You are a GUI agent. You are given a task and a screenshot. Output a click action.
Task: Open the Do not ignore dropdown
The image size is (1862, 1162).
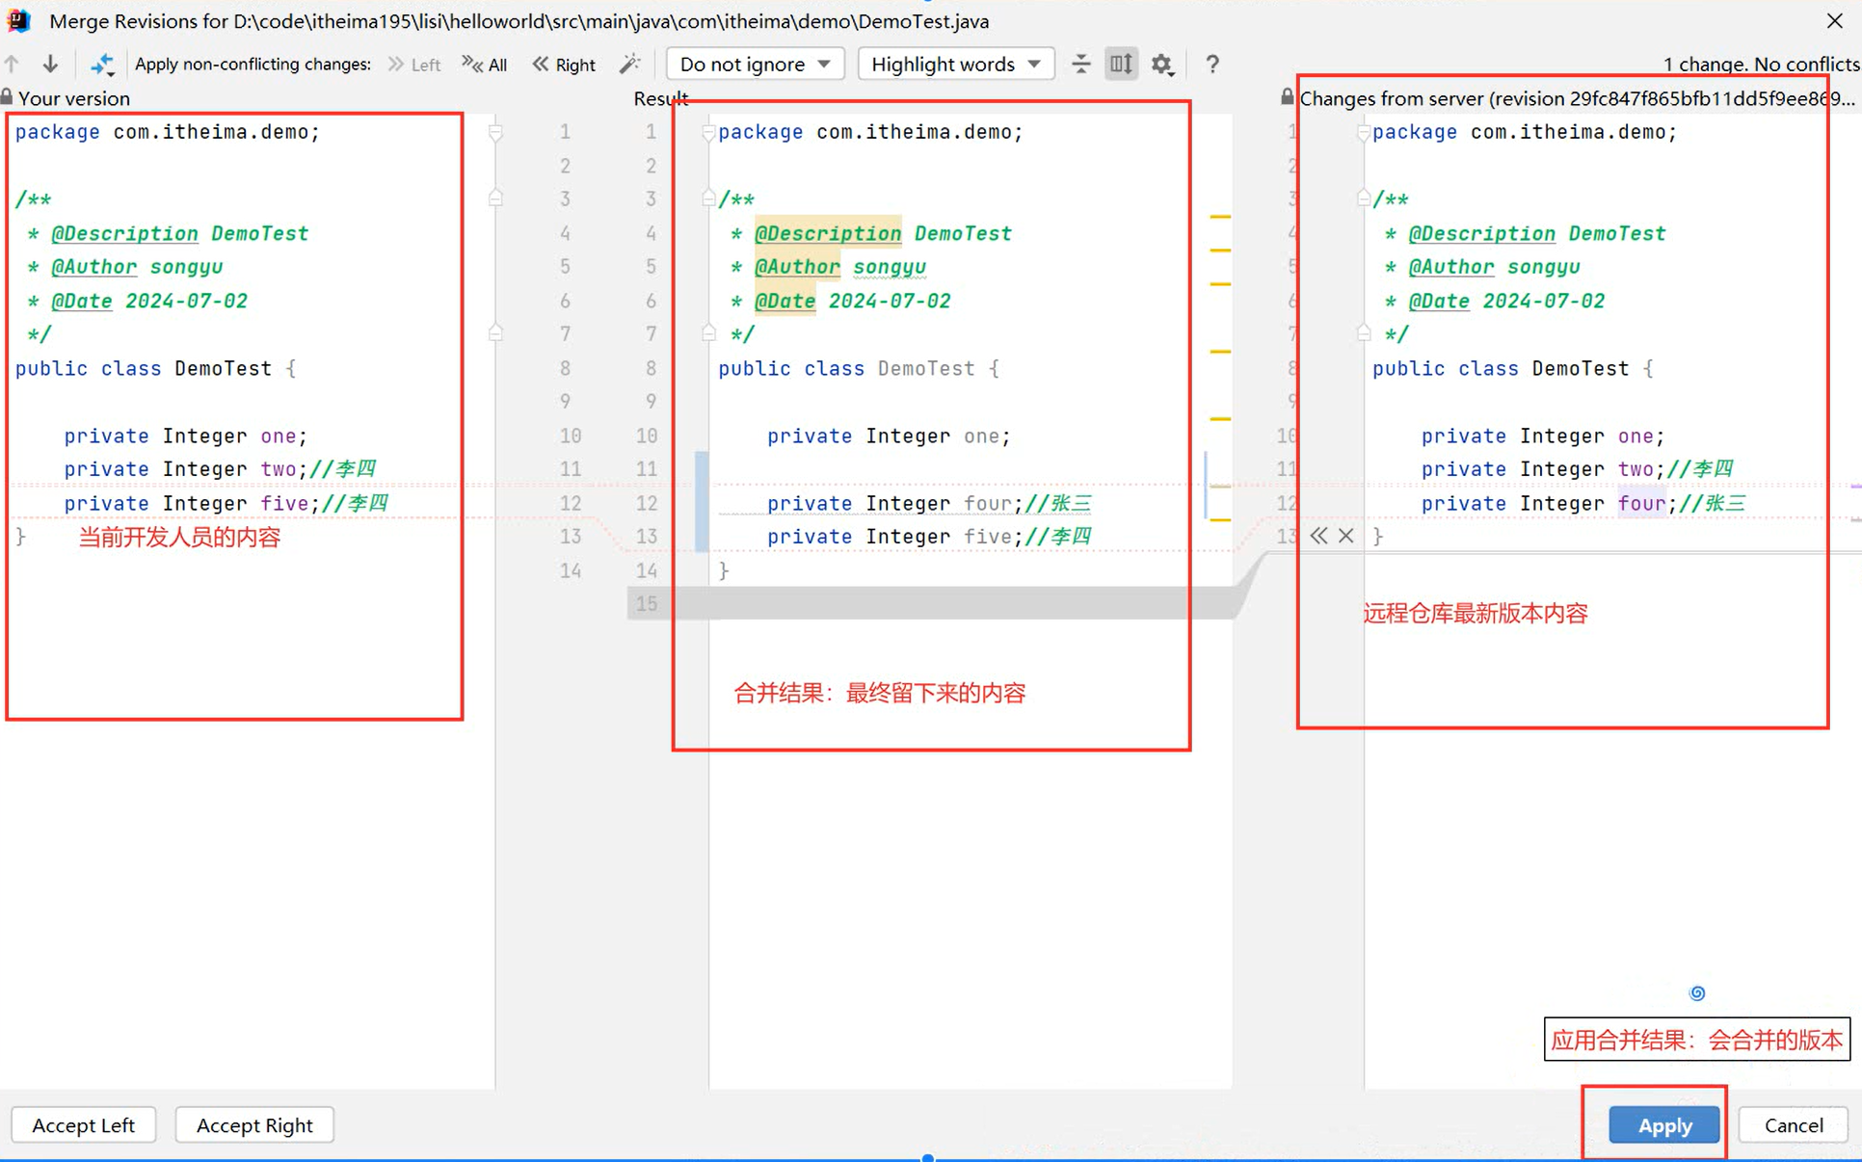[755, 64]
